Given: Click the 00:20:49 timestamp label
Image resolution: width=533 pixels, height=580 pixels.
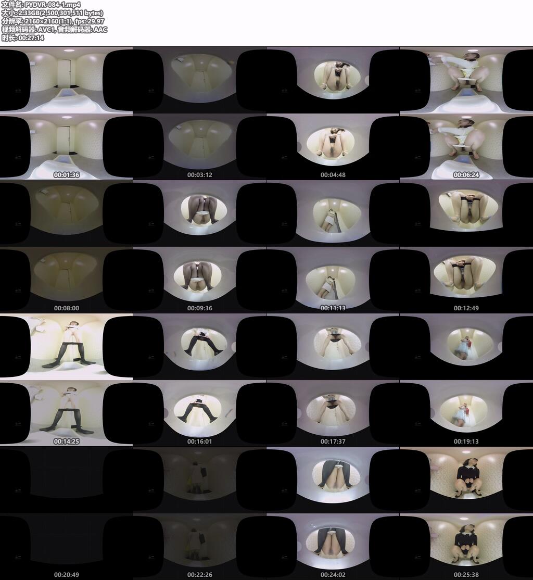Looking at the screenshot, I should click(x=67, y=574).
